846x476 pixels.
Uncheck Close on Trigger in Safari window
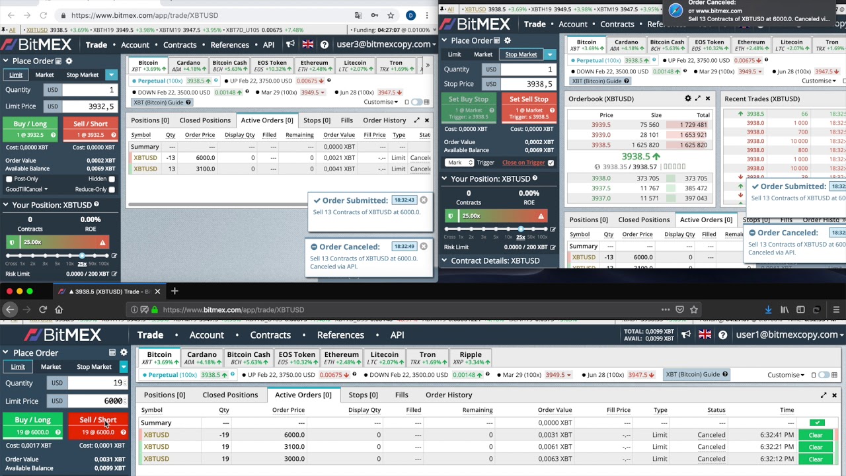551,163
